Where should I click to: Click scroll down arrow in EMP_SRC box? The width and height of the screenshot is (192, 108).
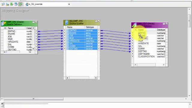click(33, 49)
